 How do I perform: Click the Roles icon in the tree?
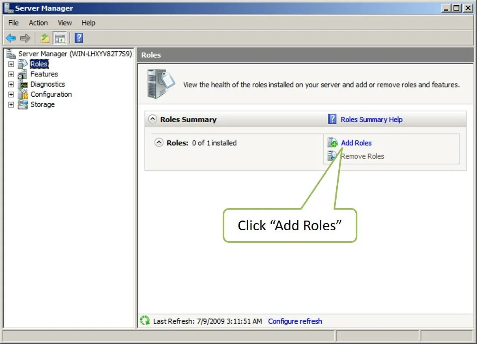23,64
